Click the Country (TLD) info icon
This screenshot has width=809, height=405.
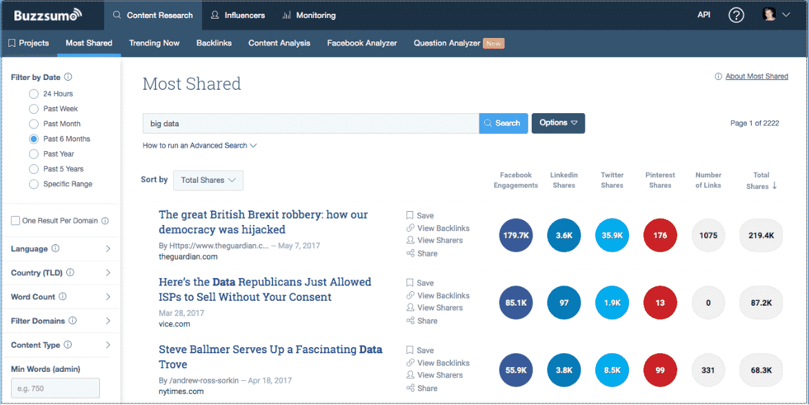click(70, 273)
